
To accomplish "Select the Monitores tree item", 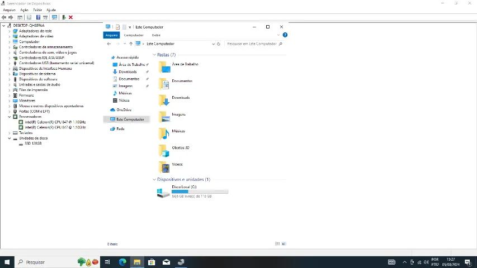I will click(x=27, y=100).
